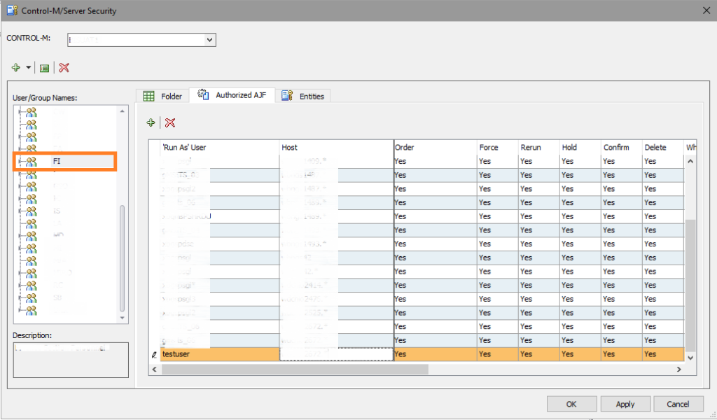This screenshot has height=420, width=717.
Task: Click the Hold Yes in the row with host ending 2525.*
Action: (x=567, y=313)
